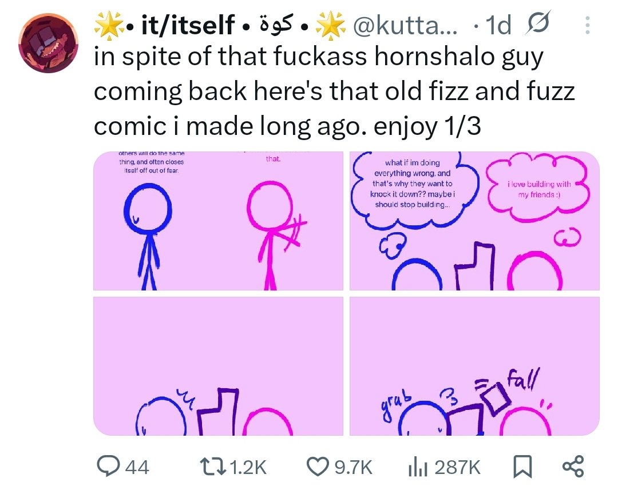Open the slashed circle icon next to 1d

pos(537,25)
